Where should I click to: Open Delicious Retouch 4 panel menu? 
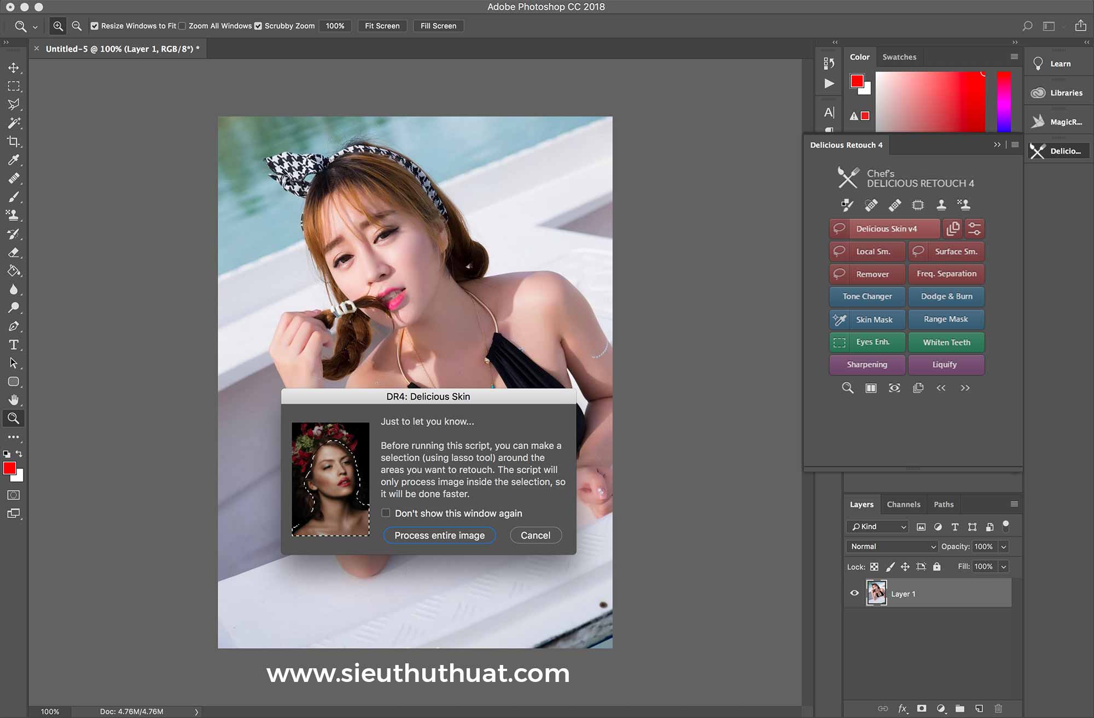(1015, 144)
